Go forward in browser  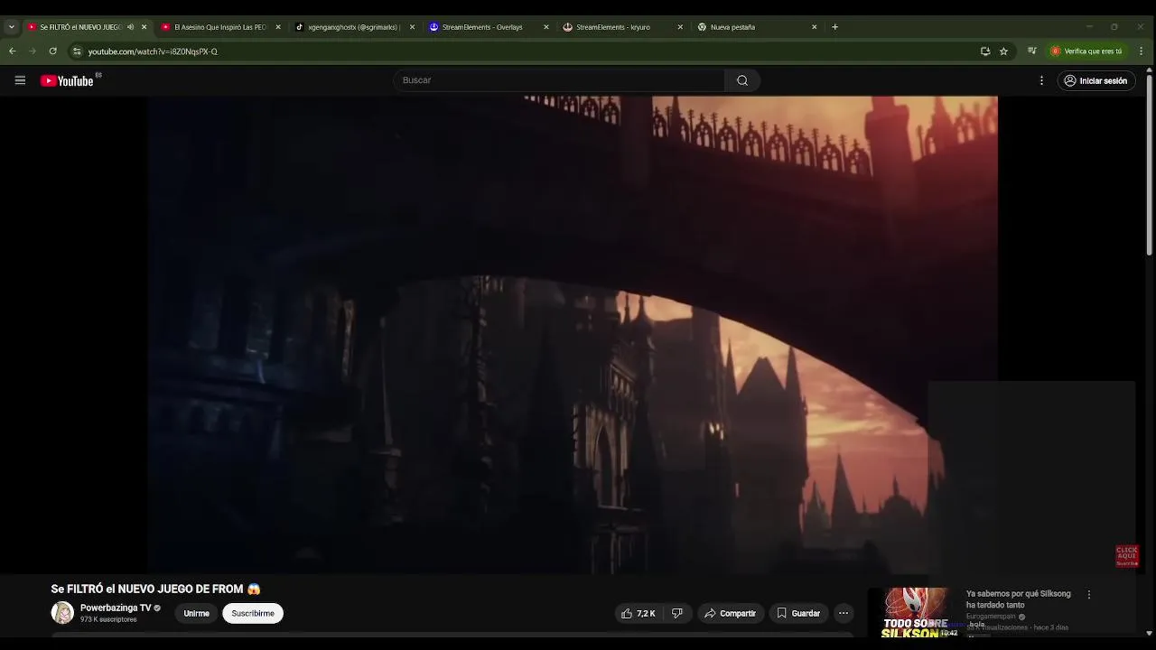(33, 51)
